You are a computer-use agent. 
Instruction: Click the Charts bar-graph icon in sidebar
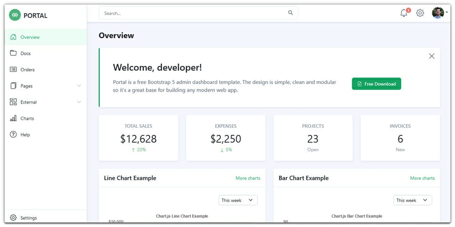pos(13,118)
